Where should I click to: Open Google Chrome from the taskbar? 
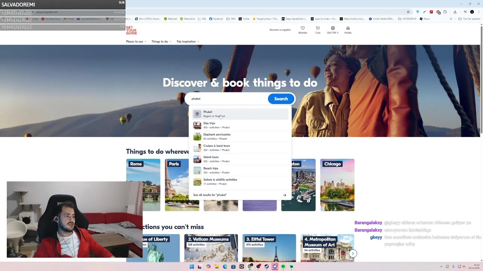[x=250, y=266]
